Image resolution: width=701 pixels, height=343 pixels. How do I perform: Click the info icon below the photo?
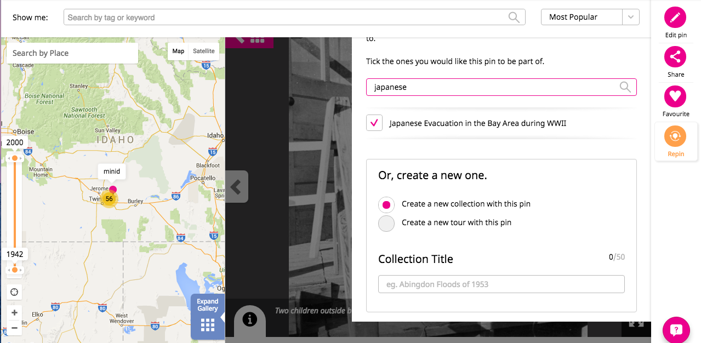tap(250, 319)
